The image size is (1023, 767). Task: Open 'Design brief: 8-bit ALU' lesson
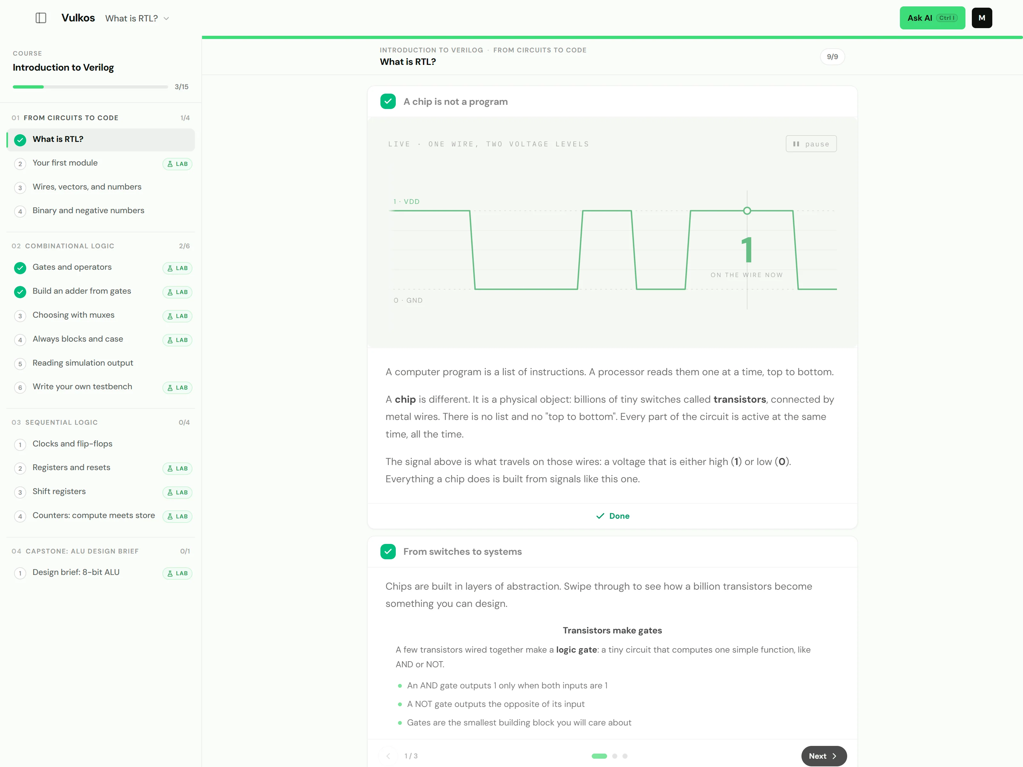101,573
